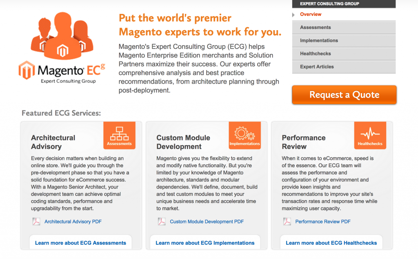The image size is (418, 259).
Task: Click the Architectural Advisory description paragraph
Action: pos(80,183)
